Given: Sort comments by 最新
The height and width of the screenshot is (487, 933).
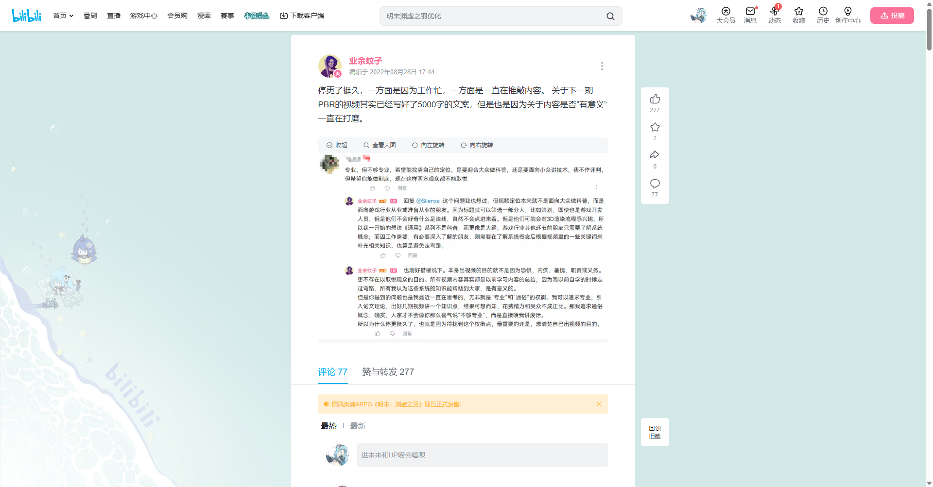Looking at the screenshot, I should point(358,426).
